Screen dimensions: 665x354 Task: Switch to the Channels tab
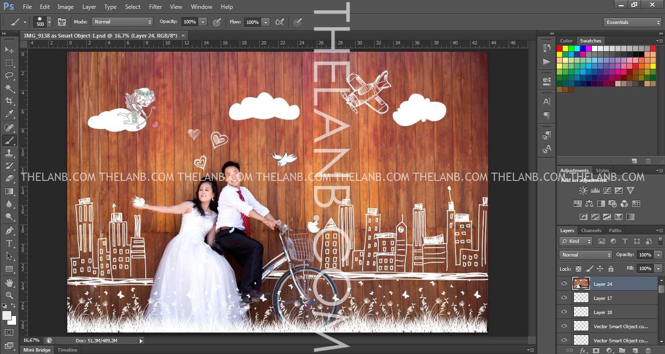pyautogui.click(x=591, y=231)
